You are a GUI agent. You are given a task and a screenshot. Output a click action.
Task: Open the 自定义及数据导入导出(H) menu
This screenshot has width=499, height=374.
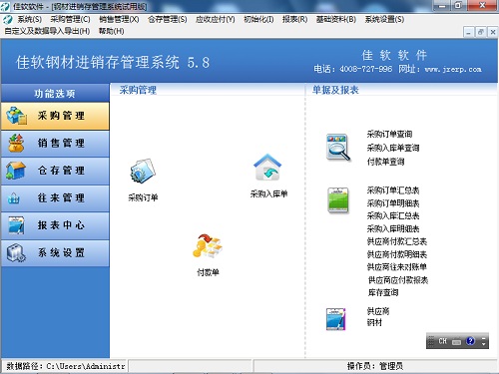47,31
